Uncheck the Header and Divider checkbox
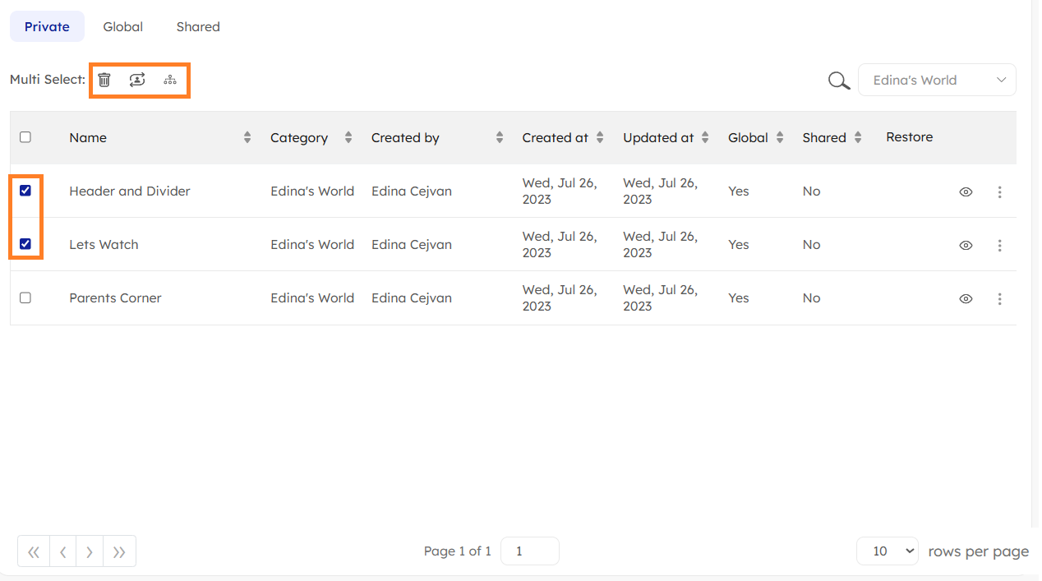 point(25,191)
